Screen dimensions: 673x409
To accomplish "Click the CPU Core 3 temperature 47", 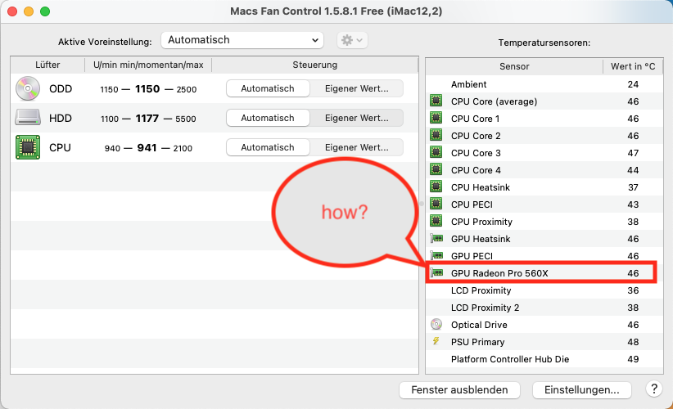I will [633, 153].
